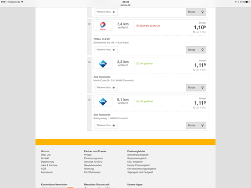Click the green clock icon for station 13
Screen dimensions: 251x188
click(x=138, y=64)
